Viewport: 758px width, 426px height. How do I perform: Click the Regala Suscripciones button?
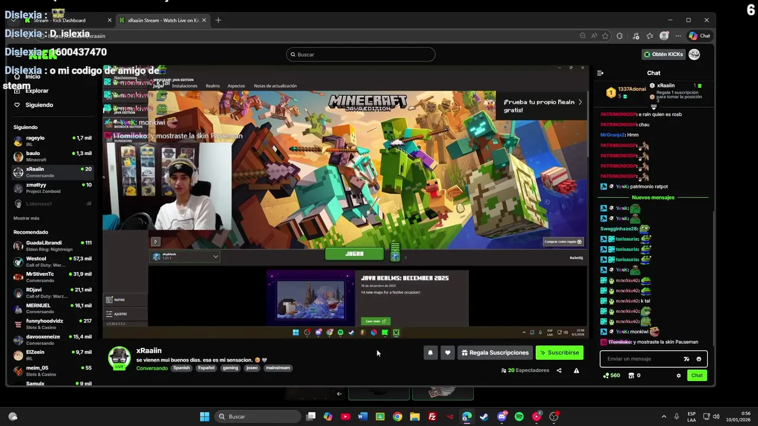point(495,353)
